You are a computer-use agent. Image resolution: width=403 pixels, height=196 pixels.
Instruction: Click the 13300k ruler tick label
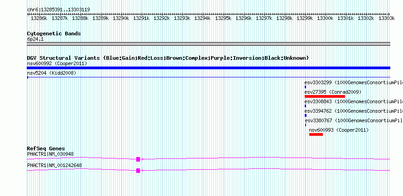[x=326, y=19]
